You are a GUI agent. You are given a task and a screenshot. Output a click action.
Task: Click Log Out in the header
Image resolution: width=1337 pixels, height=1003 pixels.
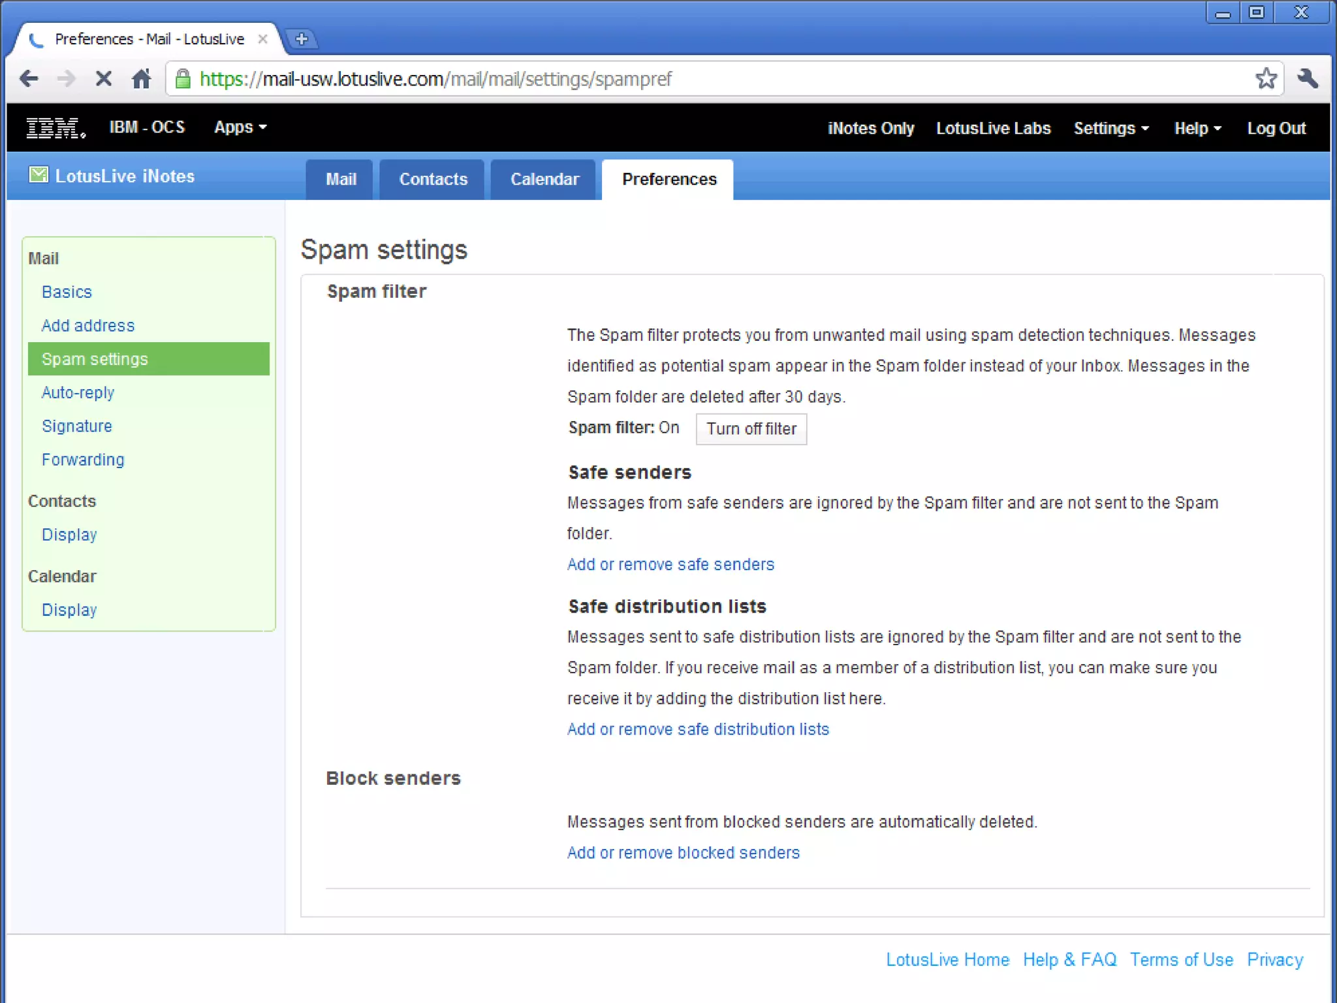pos(1276,129)
